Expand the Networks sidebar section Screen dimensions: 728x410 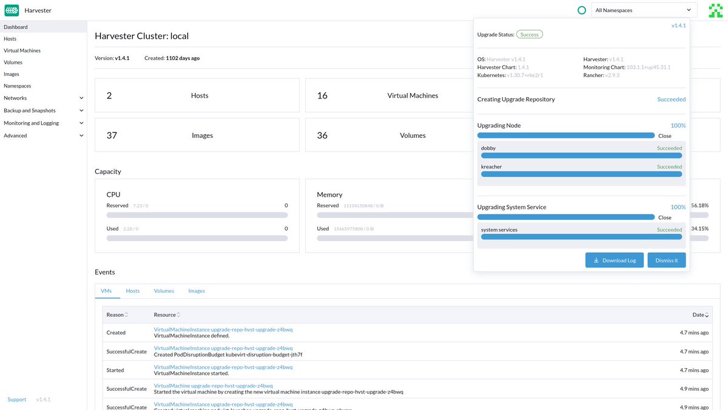tap(43, 98)
